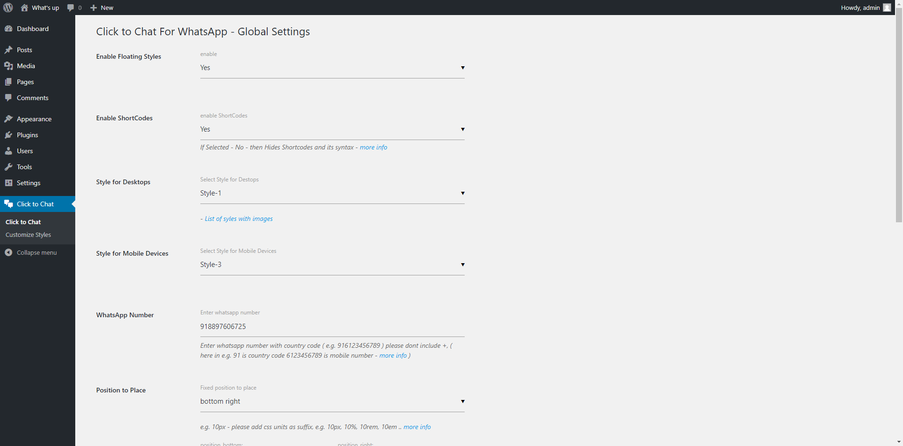Screen dimensions: 903x446
Task: Open Users menu item
Action: (x=38, y=151)
